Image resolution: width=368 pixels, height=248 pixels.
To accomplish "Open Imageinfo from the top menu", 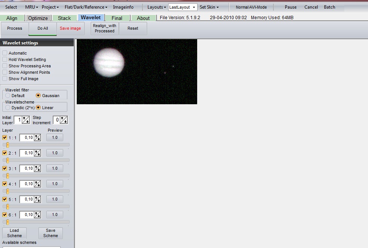I will coord(123,7).
